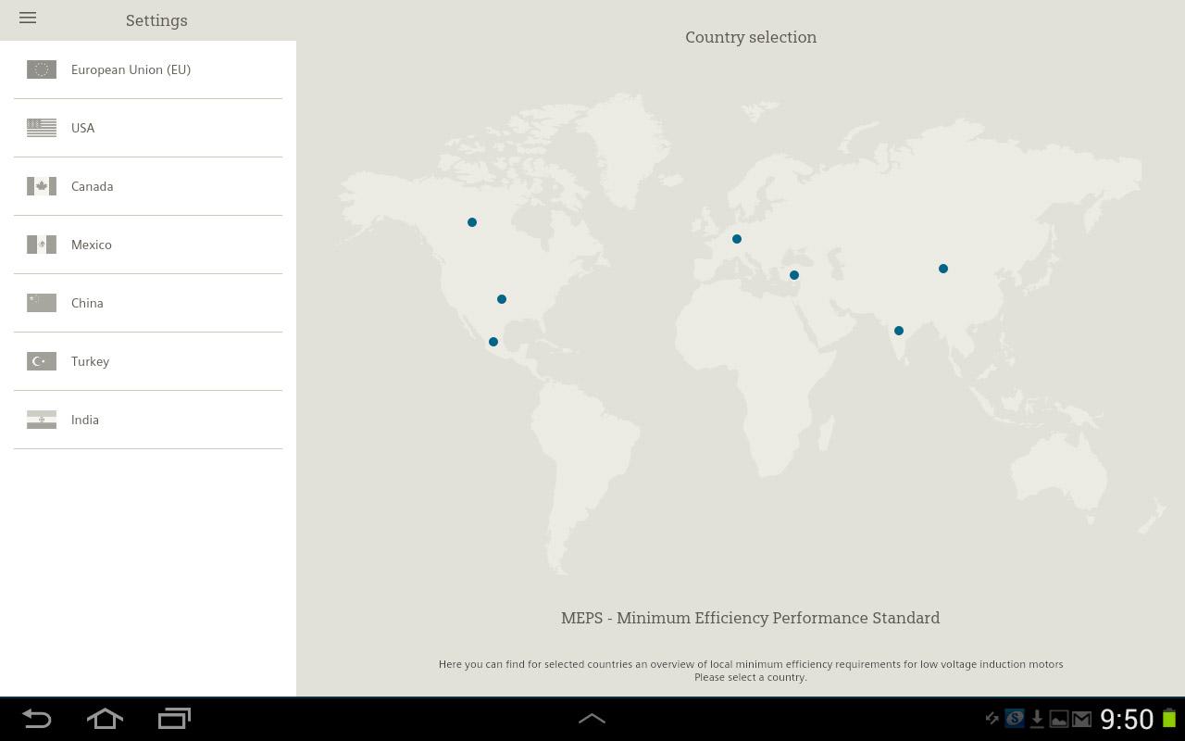The width and height of the screenshot is (1185, 741).
Task: Click the Turkey dot on the map
Action: coord(794,275)
